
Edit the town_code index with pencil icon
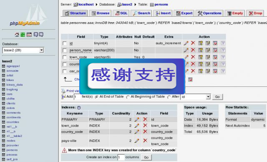coord(137,126)
